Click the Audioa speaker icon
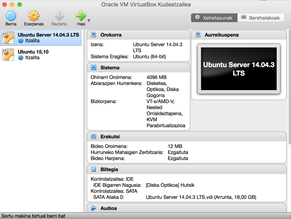 click(94, 208)
